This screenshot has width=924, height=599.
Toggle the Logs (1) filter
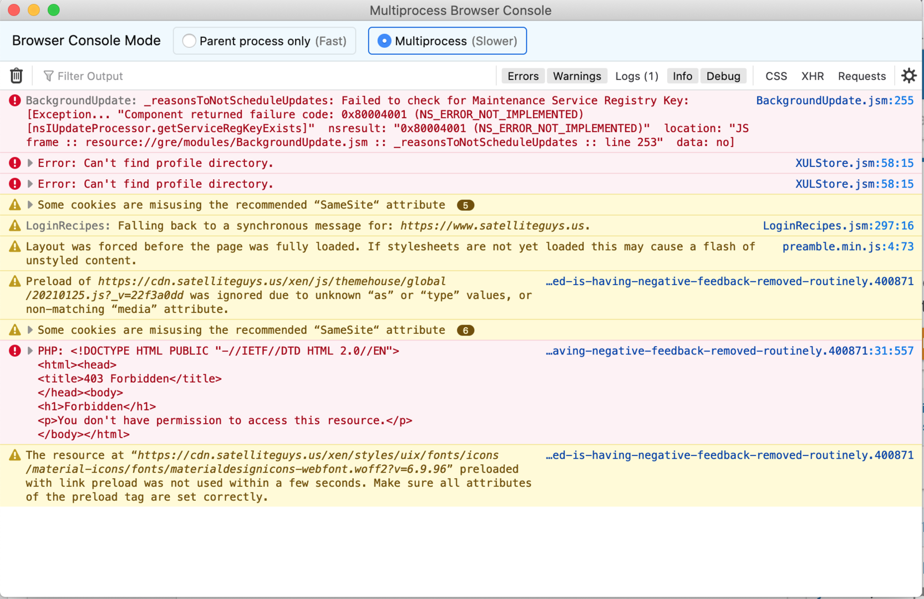coord(637,76)
